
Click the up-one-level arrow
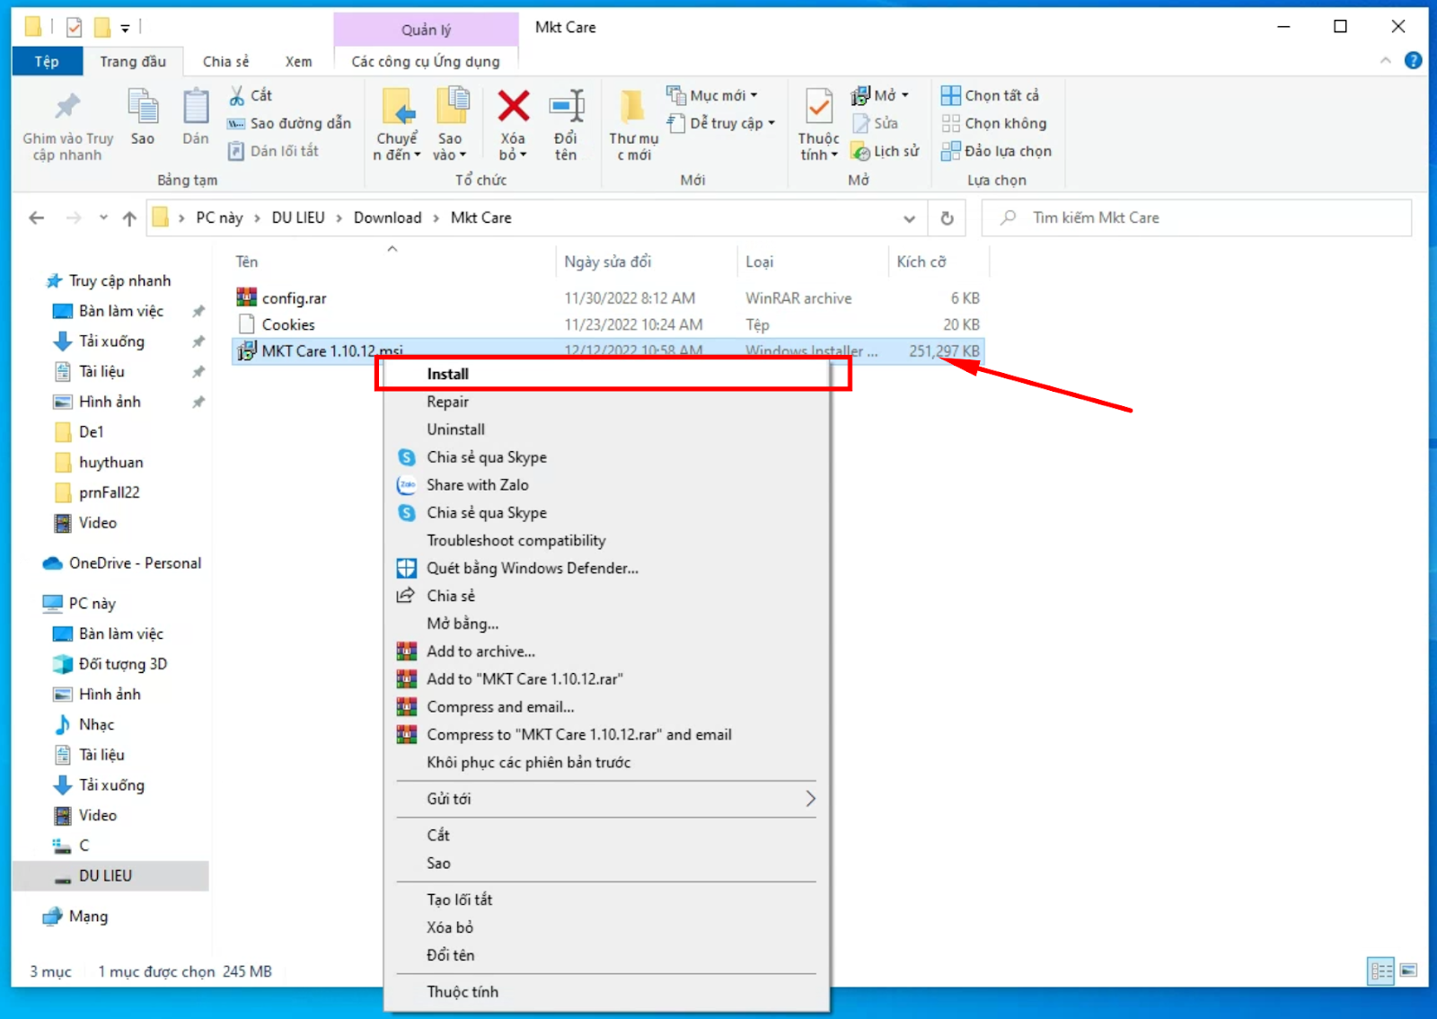click(x=129, y=217)
